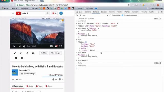Open the Other Bookmarks folder
This screenshot has height=92, width=164.
155,8
